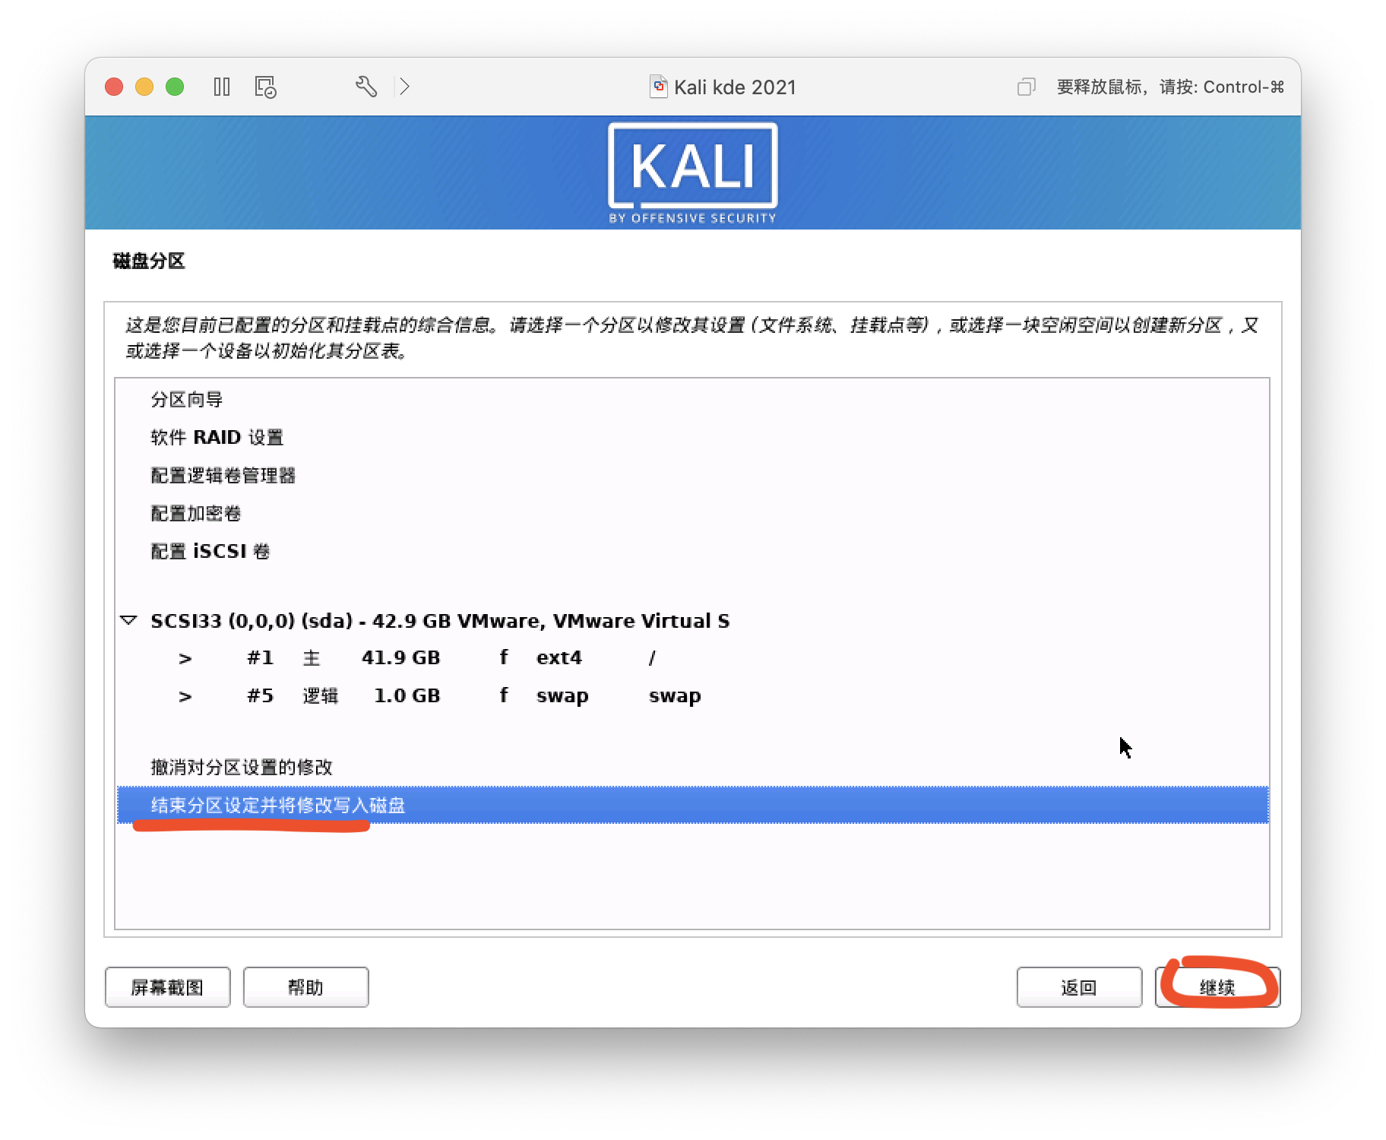Image resolution: width=1386 pixels, height=1140 pixels.
Task: Expand the #5 swap partition arrow
Action: [185, 696]
